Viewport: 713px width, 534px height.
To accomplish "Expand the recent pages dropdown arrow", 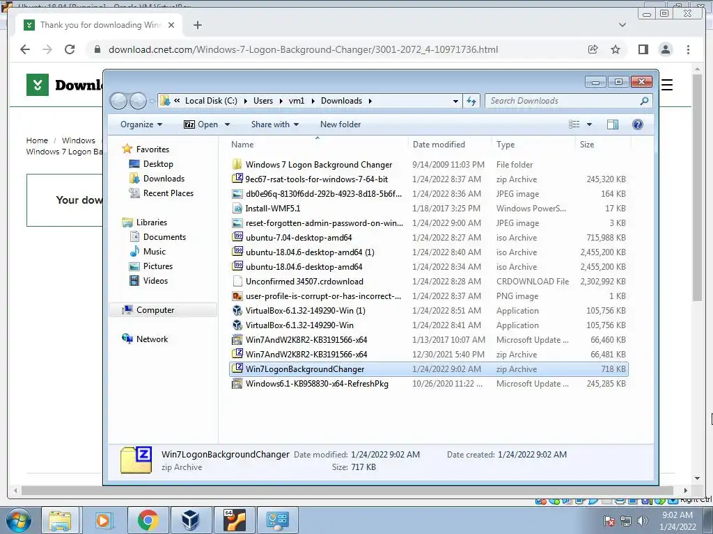I will (152, 102).
